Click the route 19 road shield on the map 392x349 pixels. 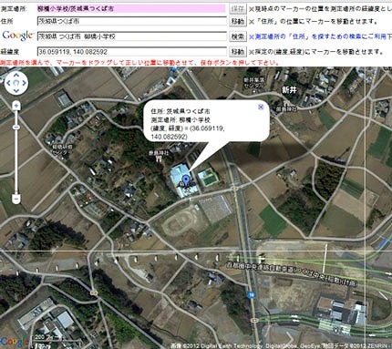(251, 294)
